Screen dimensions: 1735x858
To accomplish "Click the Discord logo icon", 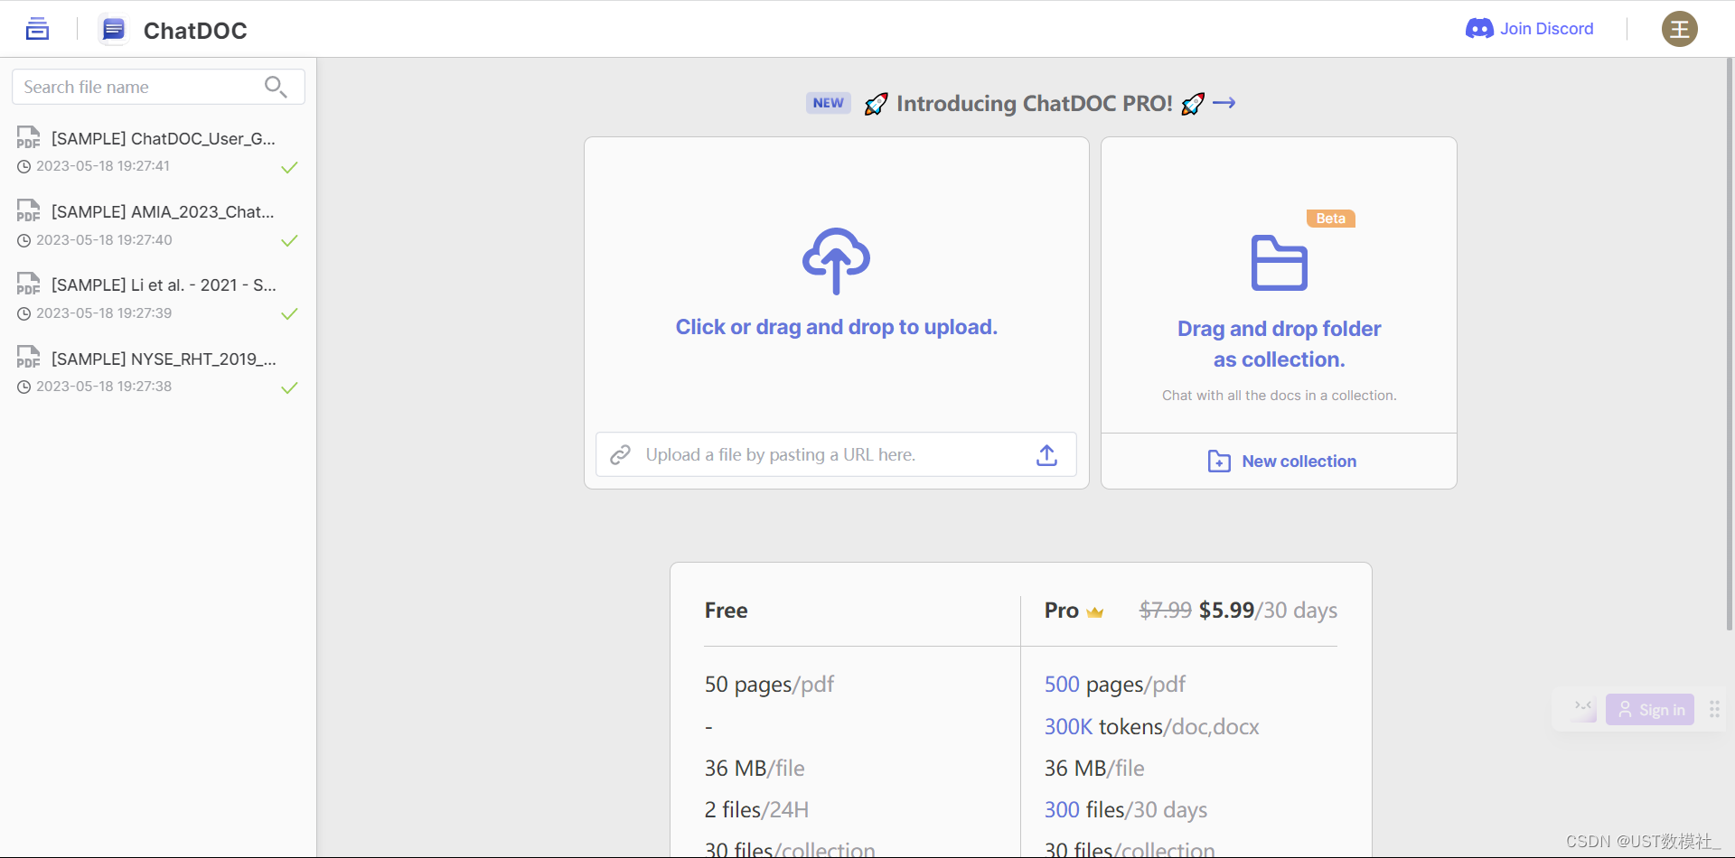I will [1479, 29].
